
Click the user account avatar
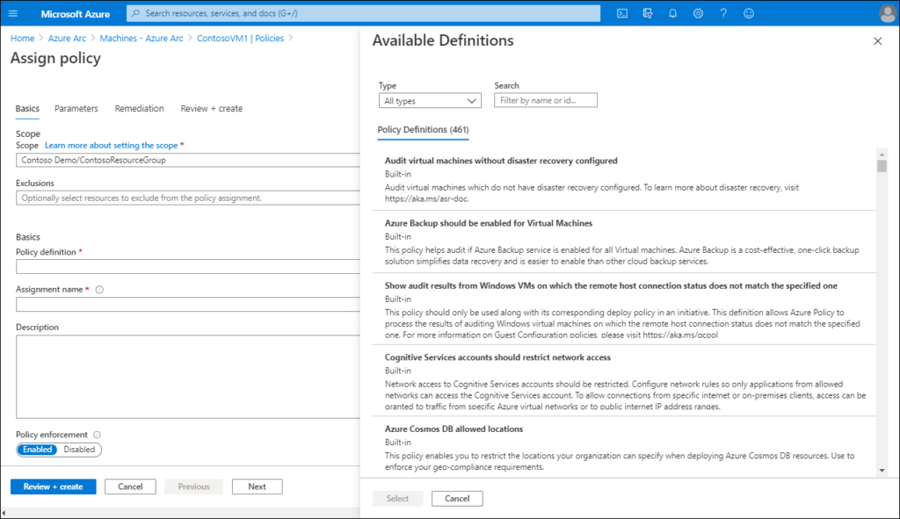coord(886,13)
